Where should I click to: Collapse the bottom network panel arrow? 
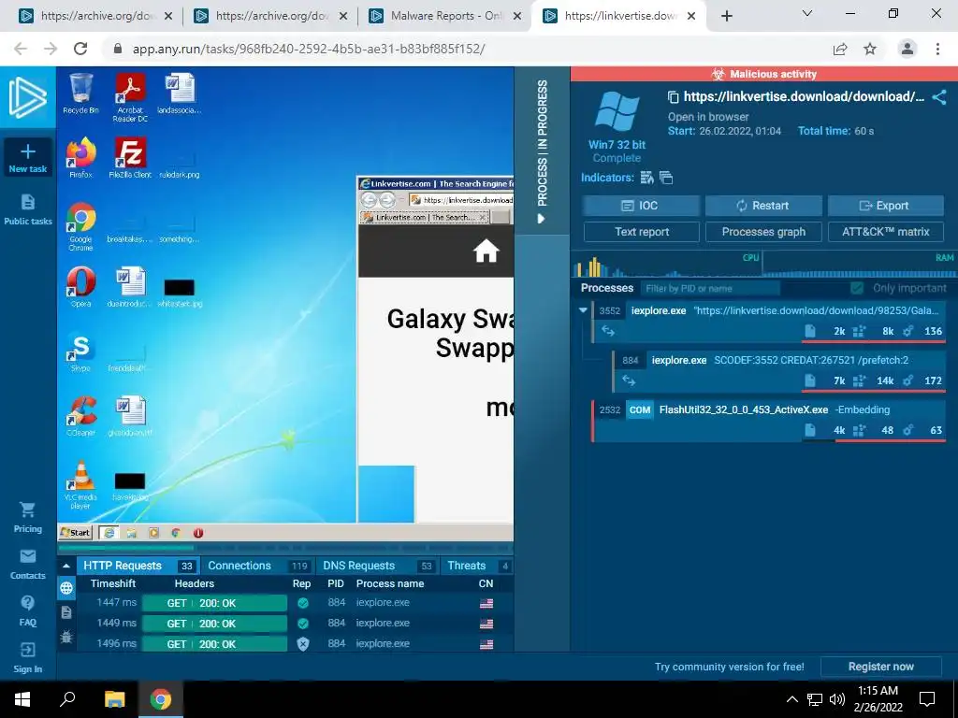(x=66, y=566)
